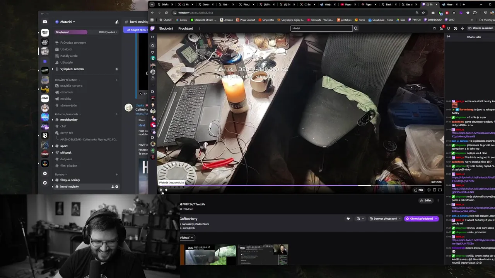This screenshot has width=495, height=278.
Task: Open Discord direct messages home icon
Action: coord(45,22)
